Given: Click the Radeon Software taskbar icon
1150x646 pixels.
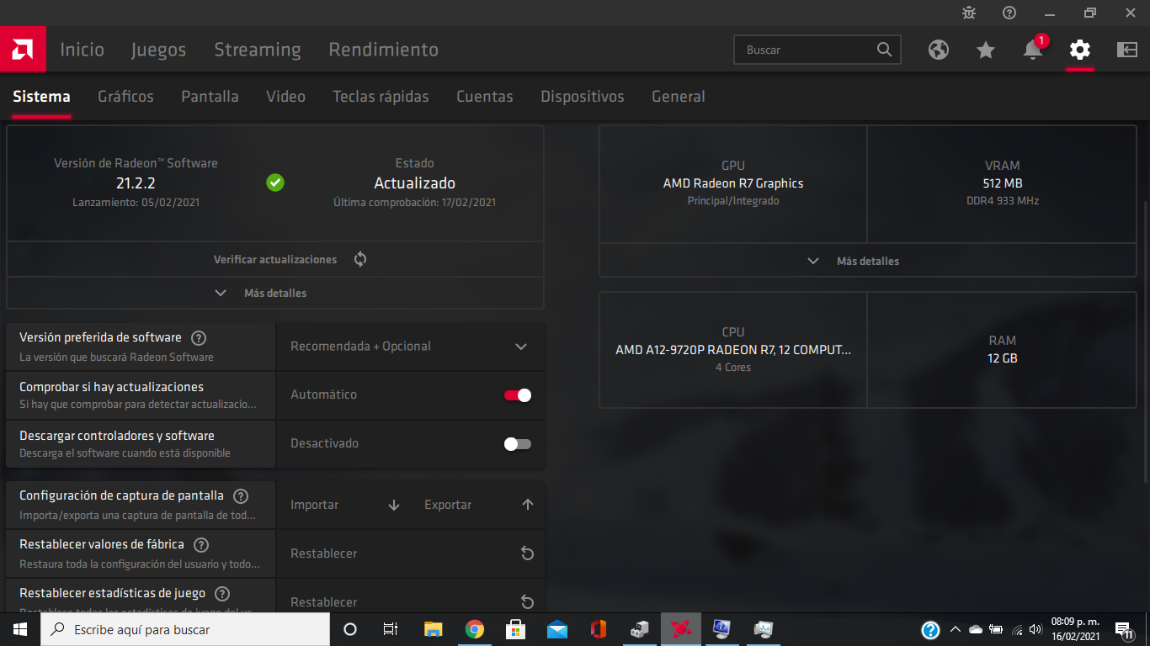Looking at the screenshot, I should (x=681, y=629).
